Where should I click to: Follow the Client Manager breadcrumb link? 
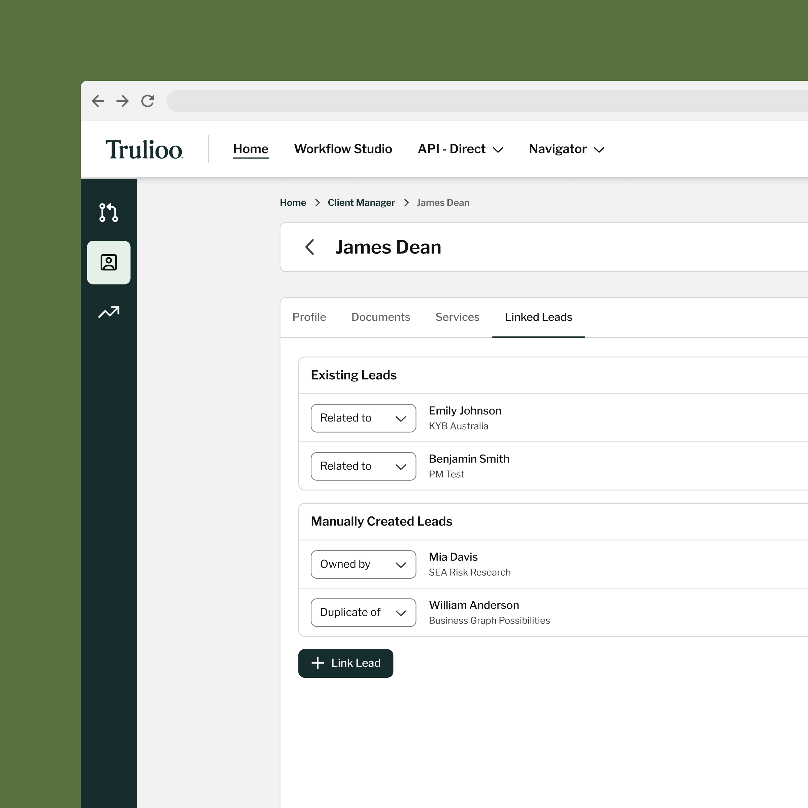(361, 202)
